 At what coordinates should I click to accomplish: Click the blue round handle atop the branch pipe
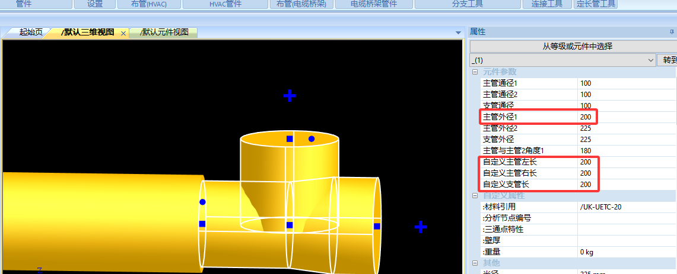click(312, 138)
